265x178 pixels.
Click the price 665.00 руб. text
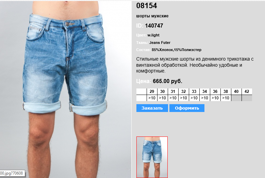click(x=167, y=81)
